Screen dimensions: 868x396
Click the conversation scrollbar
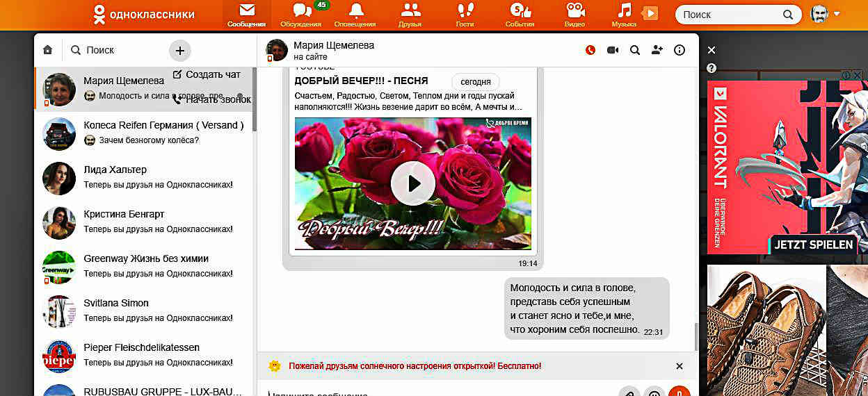696,337
